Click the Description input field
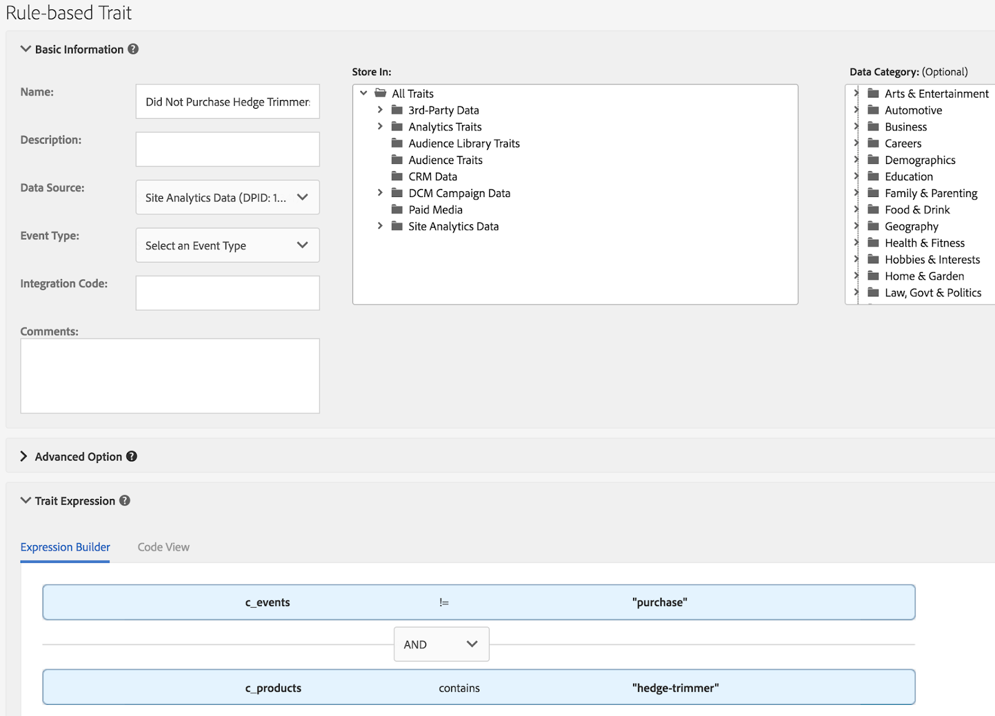The width and height of the screenshot is (995, 716). pos(228,149)
